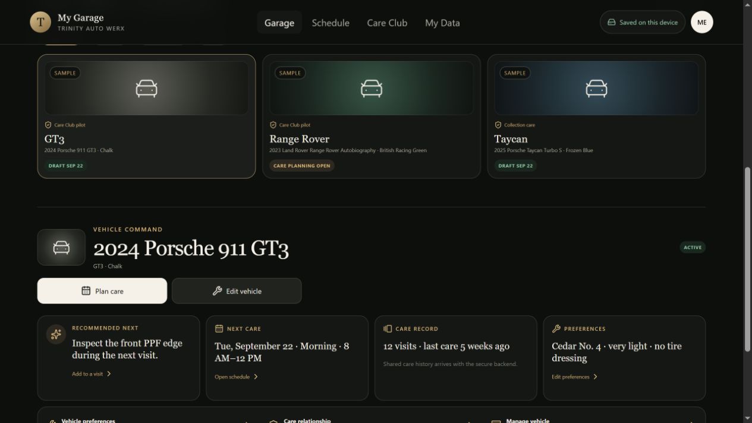Click the car icon in Taycan card banner
Screen dimensions: 752x423
pos(596,89)
